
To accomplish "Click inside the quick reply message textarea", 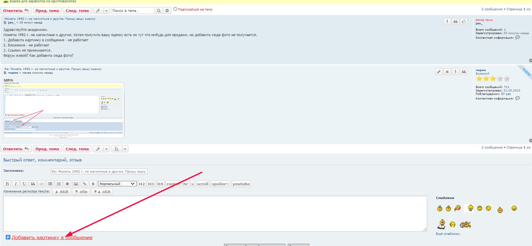I will point(215,214).
